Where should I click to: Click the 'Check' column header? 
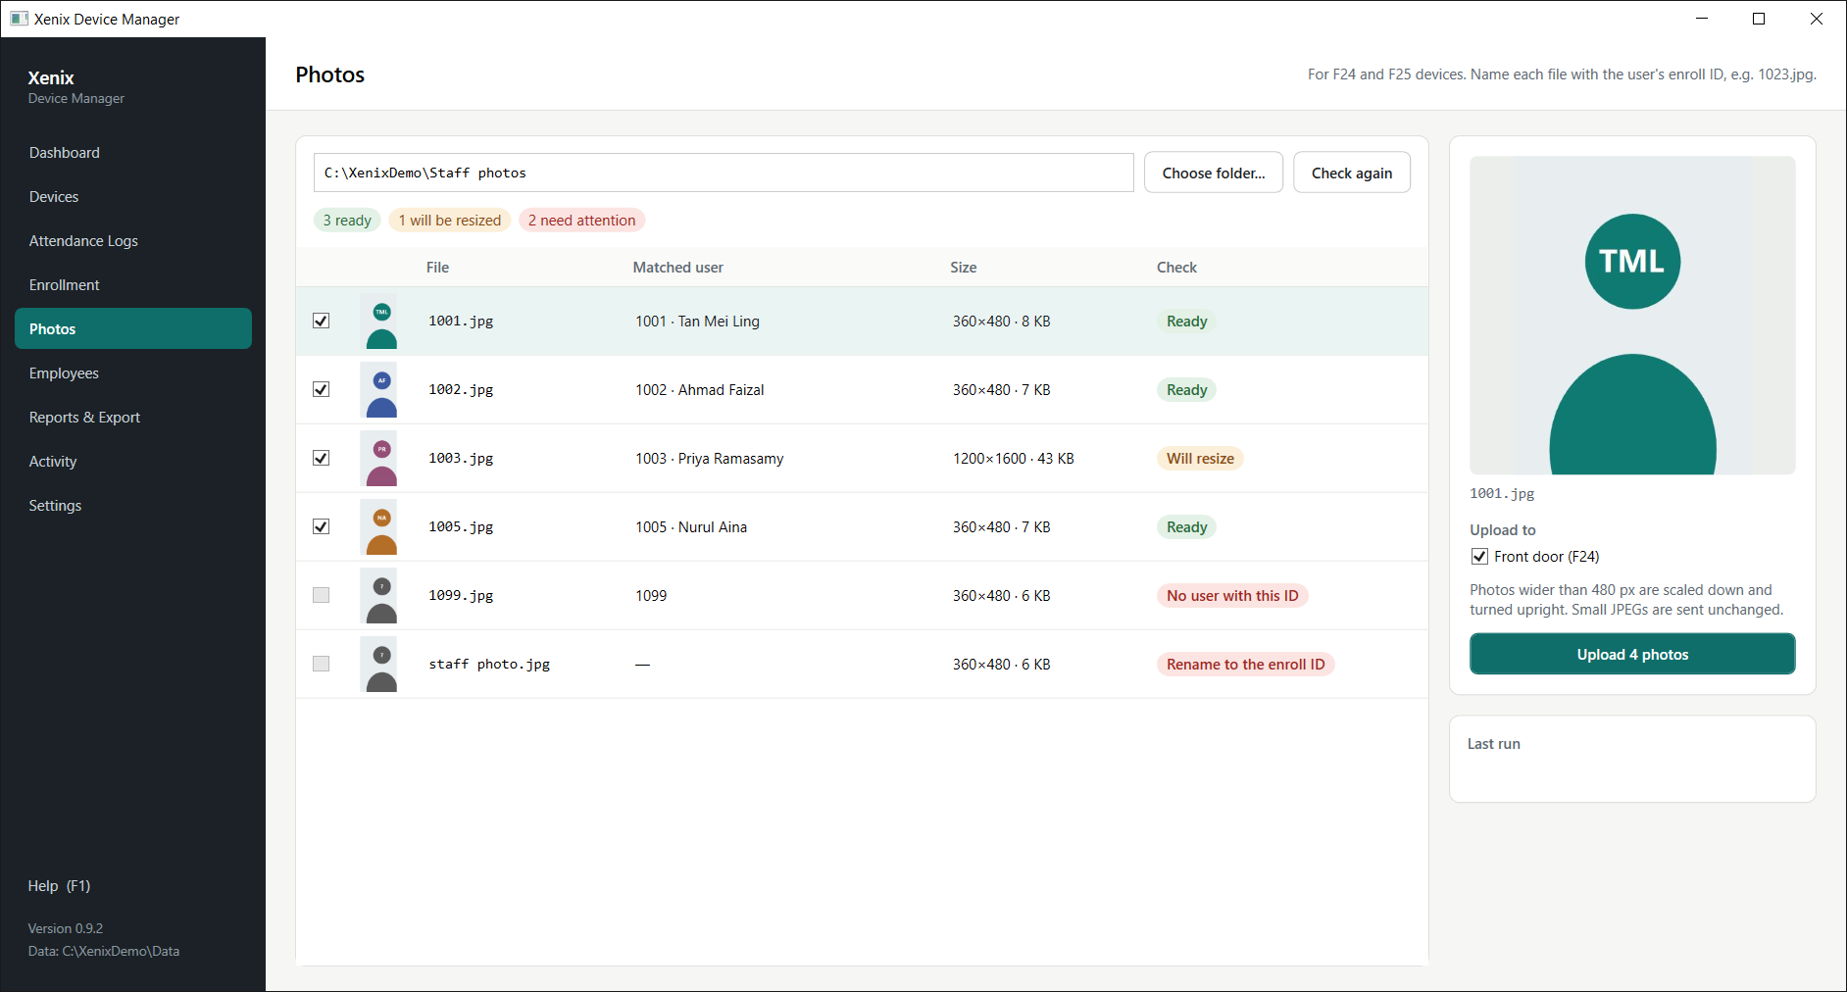(x=1176, y=268)
